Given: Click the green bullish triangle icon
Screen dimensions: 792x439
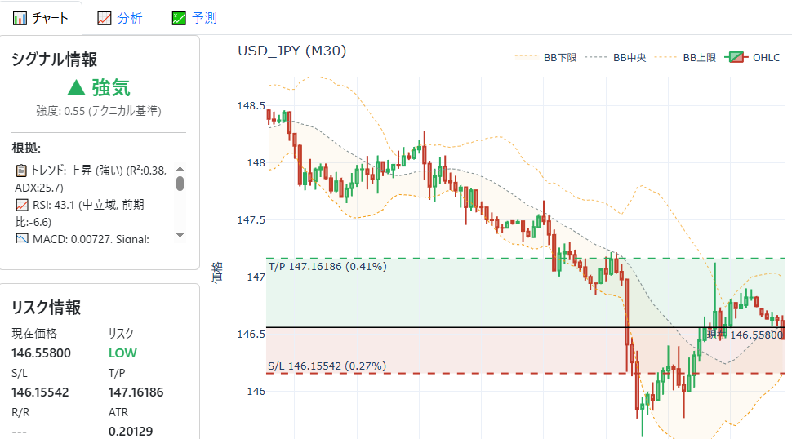Looking at the screenshot, I should tap(77, 88).
